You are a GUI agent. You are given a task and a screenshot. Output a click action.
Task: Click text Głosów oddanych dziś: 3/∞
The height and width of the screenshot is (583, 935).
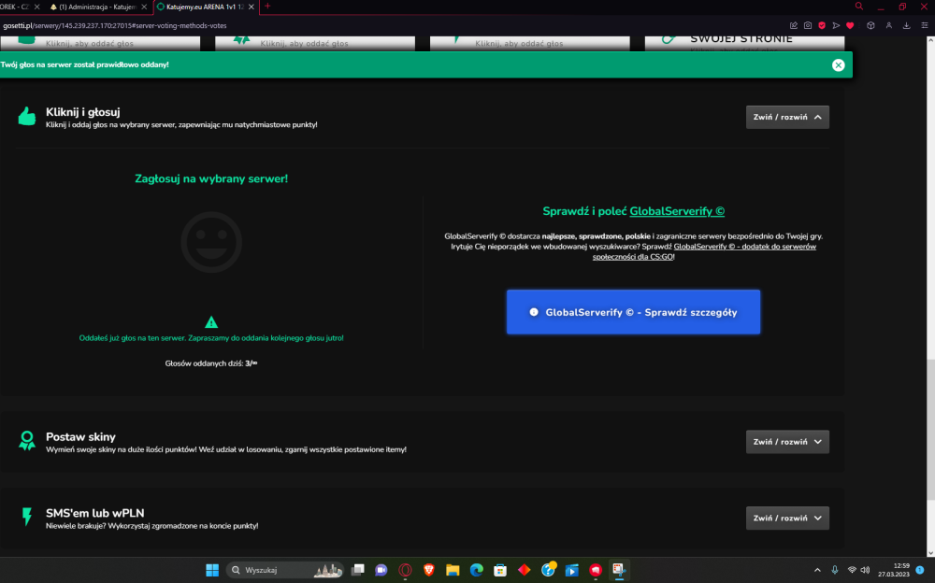pyautogui.click(x=211, y=363)
